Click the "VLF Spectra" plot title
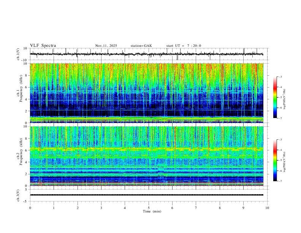 43,46
